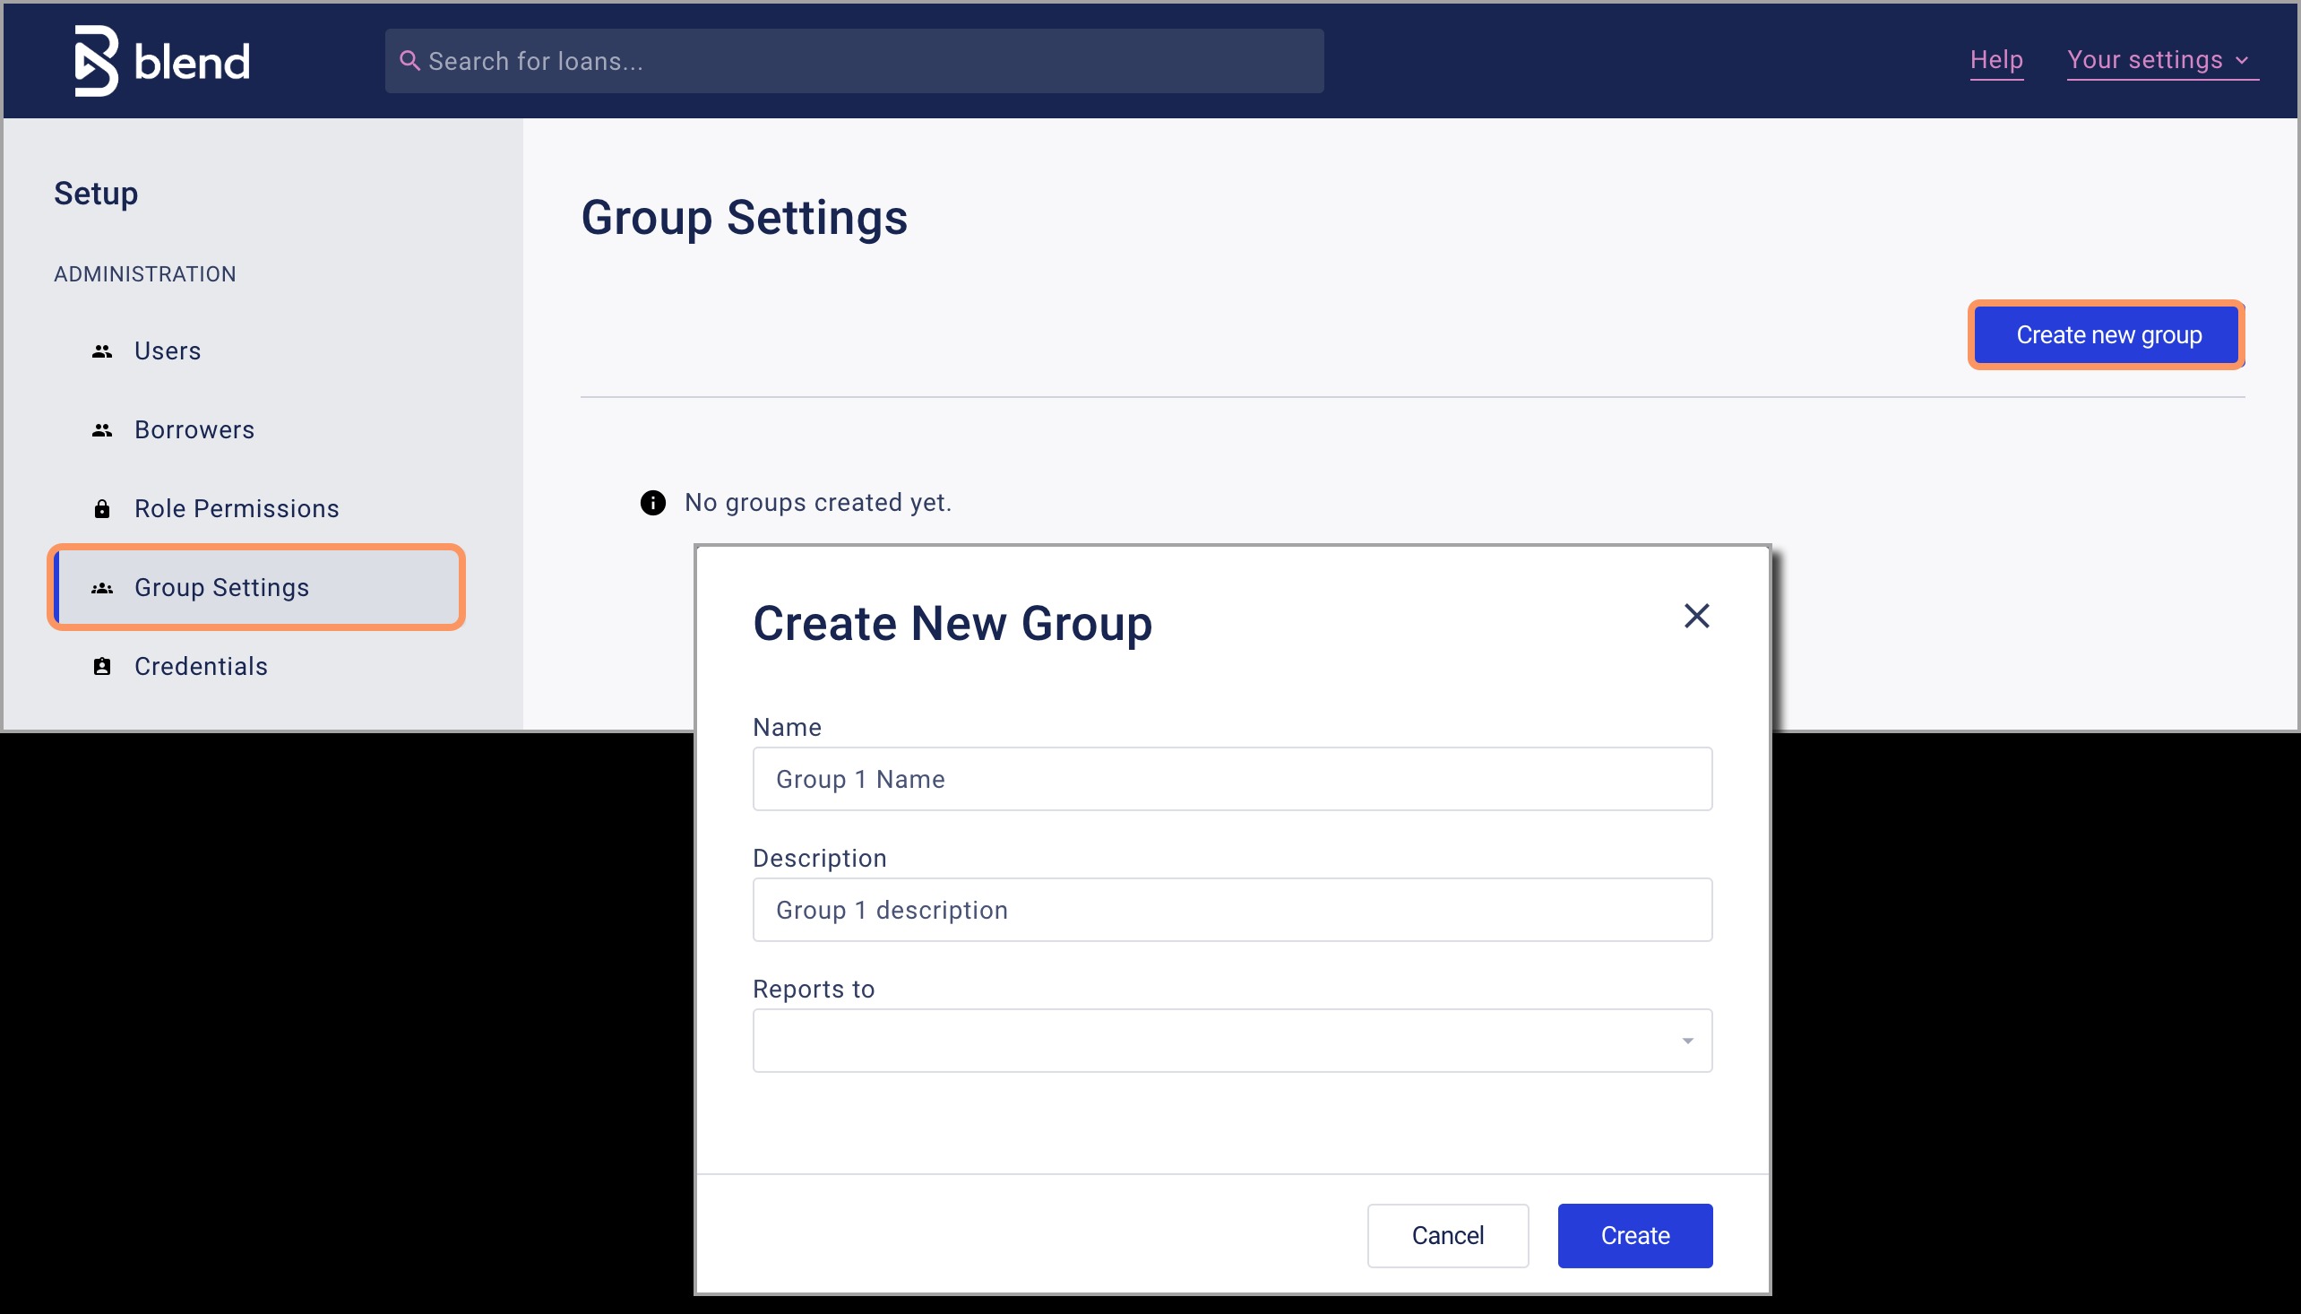This screenshot has height=1314, width=2301.
Task: Click the Help link
Action: coord(1996,60)
